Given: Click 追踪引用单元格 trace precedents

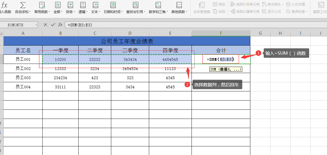Looking at the screenshot, I should (245, 4).
